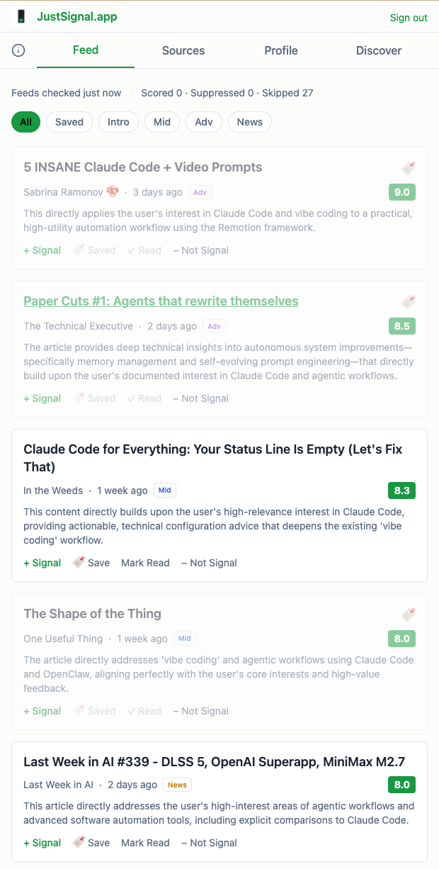Enable the News filter
The height and width of the screenshot is (869, 439).
click(x=249, y=122)
